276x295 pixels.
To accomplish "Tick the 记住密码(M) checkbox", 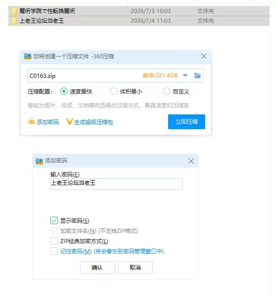I will pyautogui.click(x=54, y=251).
